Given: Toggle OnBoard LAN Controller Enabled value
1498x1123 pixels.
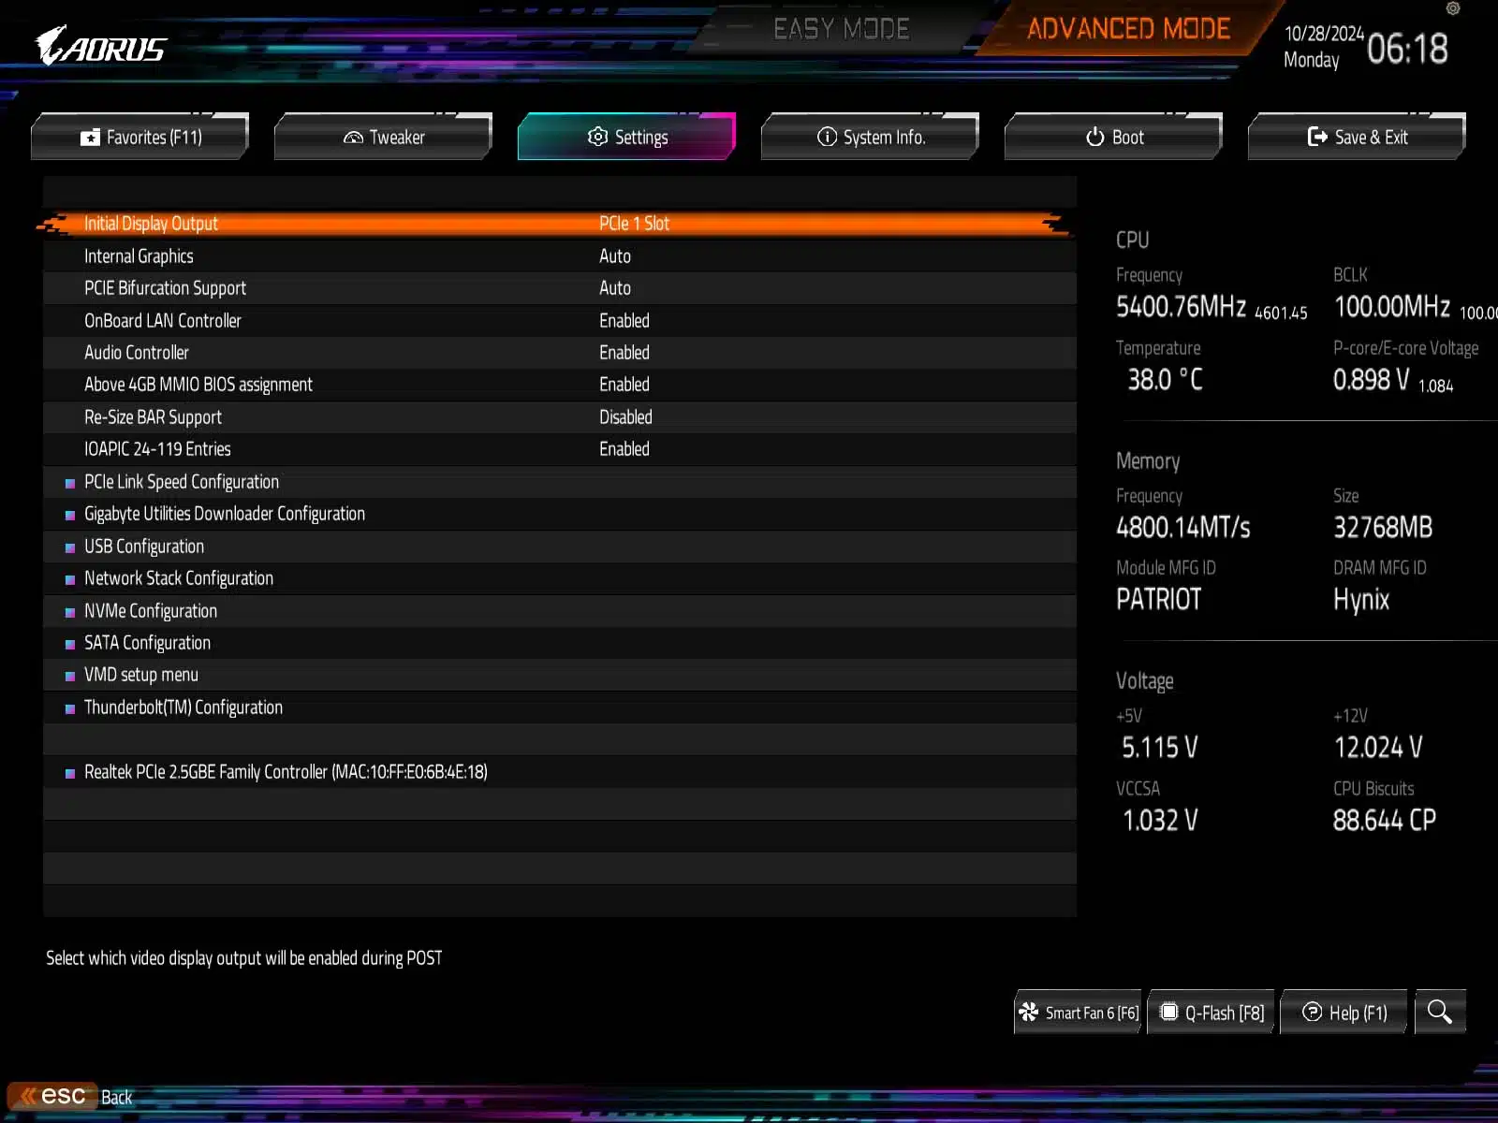Looking at the screenshot, I should [x=624, y=321].
